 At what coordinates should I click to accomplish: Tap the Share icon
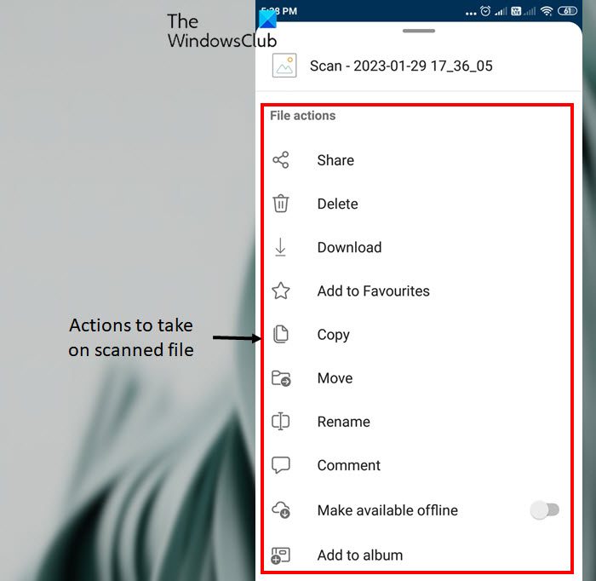pos(281,160)
